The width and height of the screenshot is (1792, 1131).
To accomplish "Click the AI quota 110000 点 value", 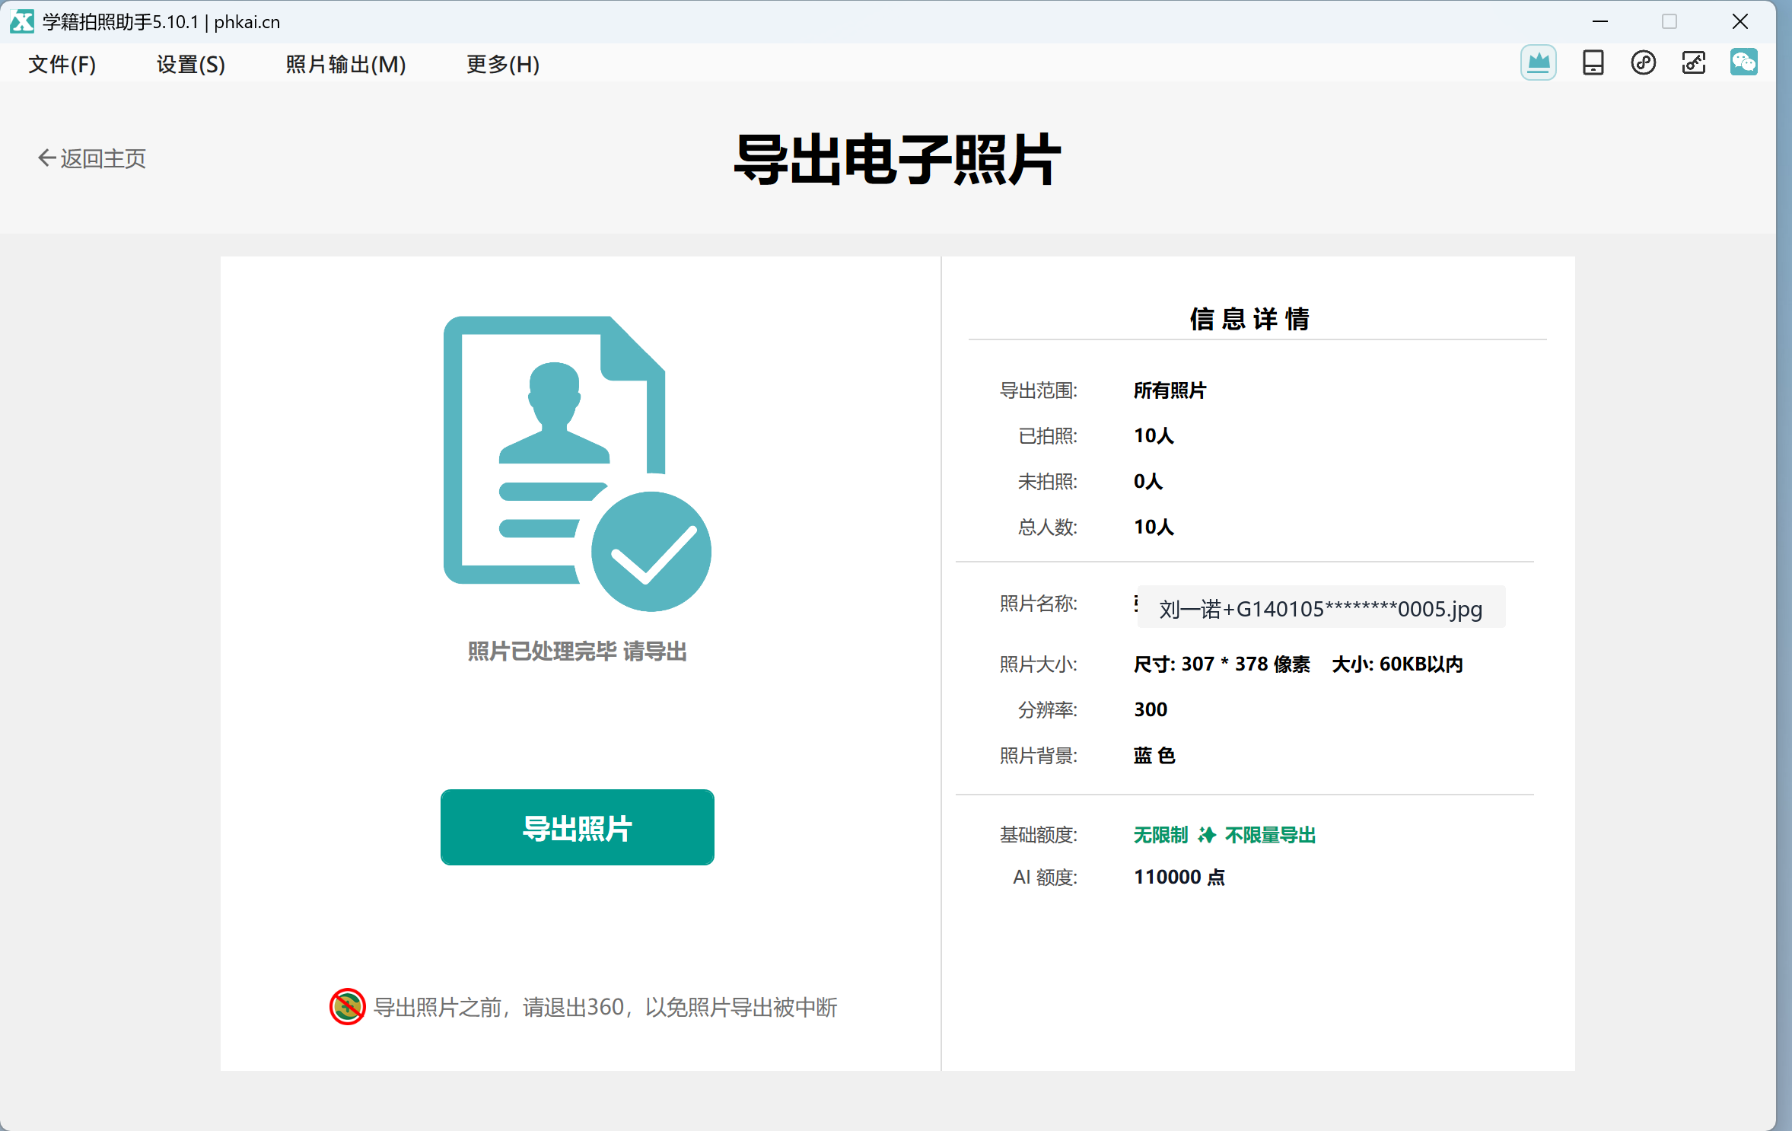I will click(x=1179, y=877).
